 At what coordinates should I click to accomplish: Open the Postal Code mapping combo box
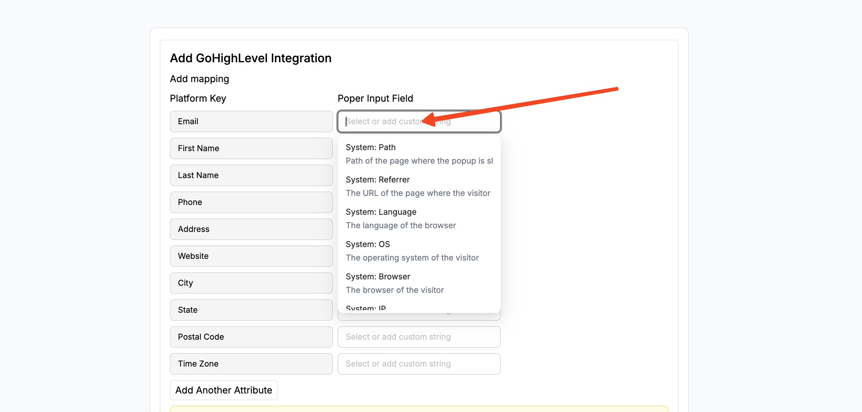tap(419, 337)
